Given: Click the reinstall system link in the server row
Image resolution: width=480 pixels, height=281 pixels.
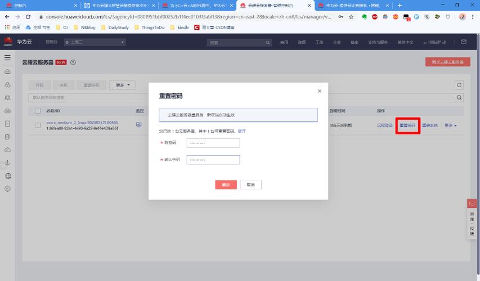Looking at the screenshot, I should pos(430,125).
